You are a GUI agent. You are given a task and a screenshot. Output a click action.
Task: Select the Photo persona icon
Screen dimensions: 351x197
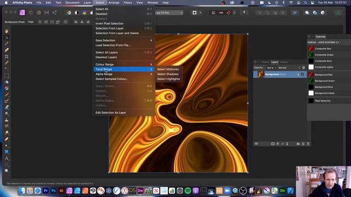click(x=22, y=13)
